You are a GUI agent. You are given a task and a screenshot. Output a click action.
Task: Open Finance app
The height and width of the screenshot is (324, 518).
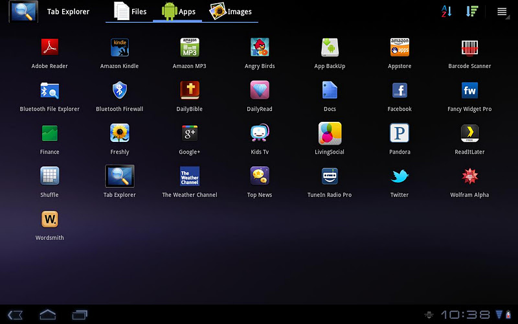click(x=50, y=133)
